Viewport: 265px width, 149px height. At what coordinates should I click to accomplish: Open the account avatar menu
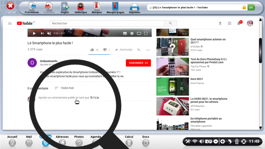click(x=250, y=23)
